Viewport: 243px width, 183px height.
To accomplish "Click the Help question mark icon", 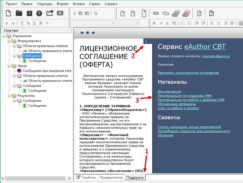I will pyautogui.click(x=39, y=13).
